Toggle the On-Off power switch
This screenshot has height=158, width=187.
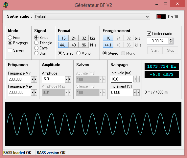coord(161,17)
